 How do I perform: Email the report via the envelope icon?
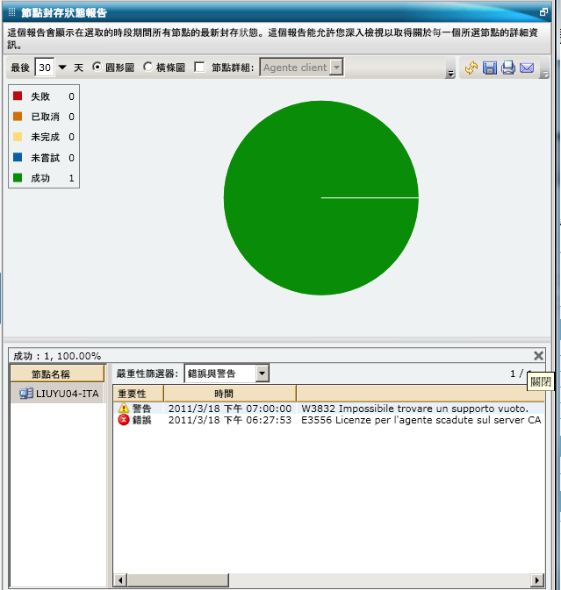pos(527,68)
